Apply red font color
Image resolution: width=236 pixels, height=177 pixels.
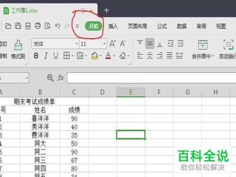(x=108, y=56)
